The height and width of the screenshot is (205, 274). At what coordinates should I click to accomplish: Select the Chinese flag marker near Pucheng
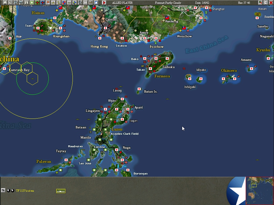[x=167, y=18]
